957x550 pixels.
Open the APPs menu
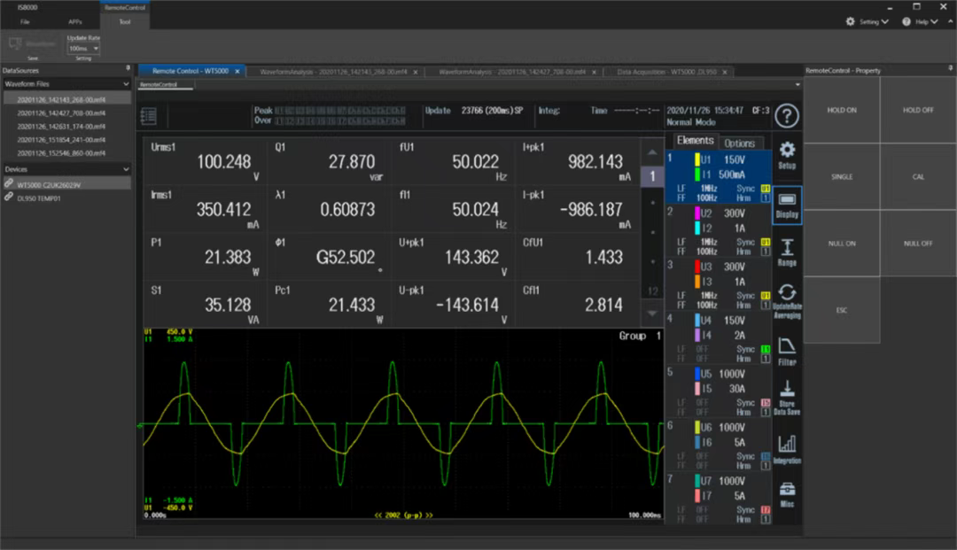click(x=75, y=21)
